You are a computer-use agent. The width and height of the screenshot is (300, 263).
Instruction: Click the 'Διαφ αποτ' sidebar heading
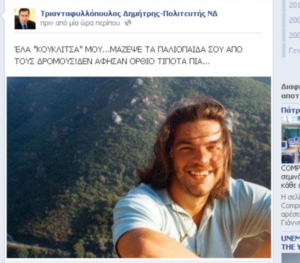point(291,91)
